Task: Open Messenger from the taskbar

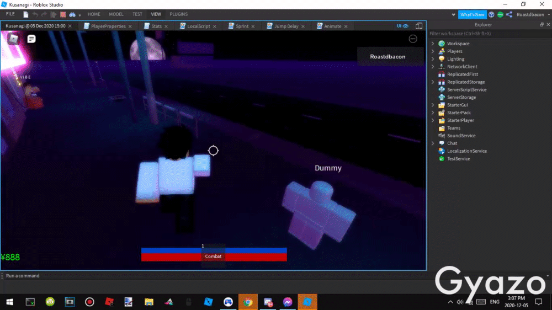Action: [288, 302]
